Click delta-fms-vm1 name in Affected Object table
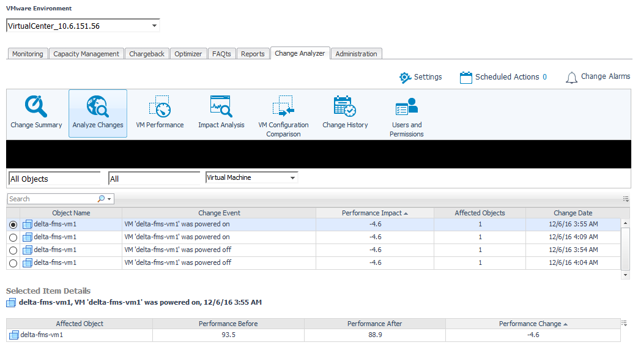Viewport: 638px width, 353px height. 42,335
